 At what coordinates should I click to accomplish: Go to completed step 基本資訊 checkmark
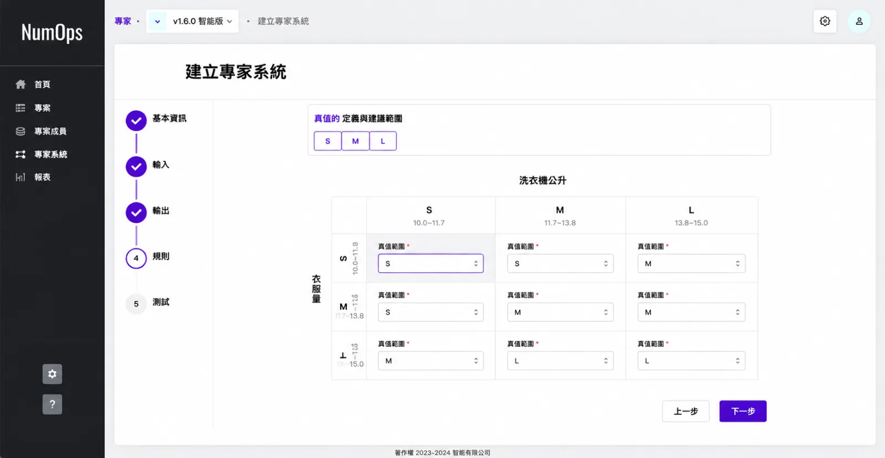coord(136,121)
